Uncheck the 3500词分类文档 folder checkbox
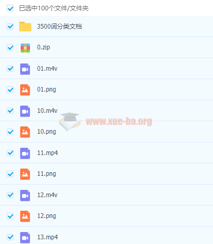The width and height of the screenshot is (213, 244). [x=10, y=27]
